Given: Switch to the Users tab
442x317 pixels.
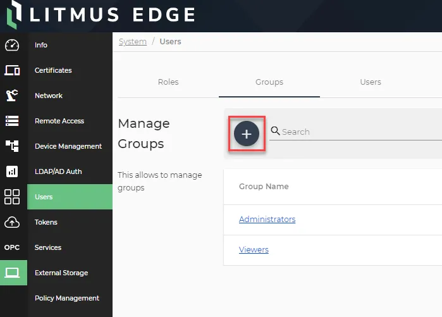Looking at the screenshot, I should [x=371, y=82].
